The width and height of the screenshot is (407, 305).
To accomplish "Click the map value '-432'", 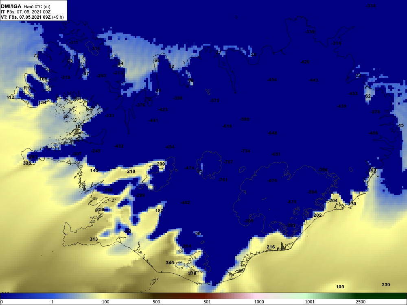I will pyautogui.click(x=119, y=146).
